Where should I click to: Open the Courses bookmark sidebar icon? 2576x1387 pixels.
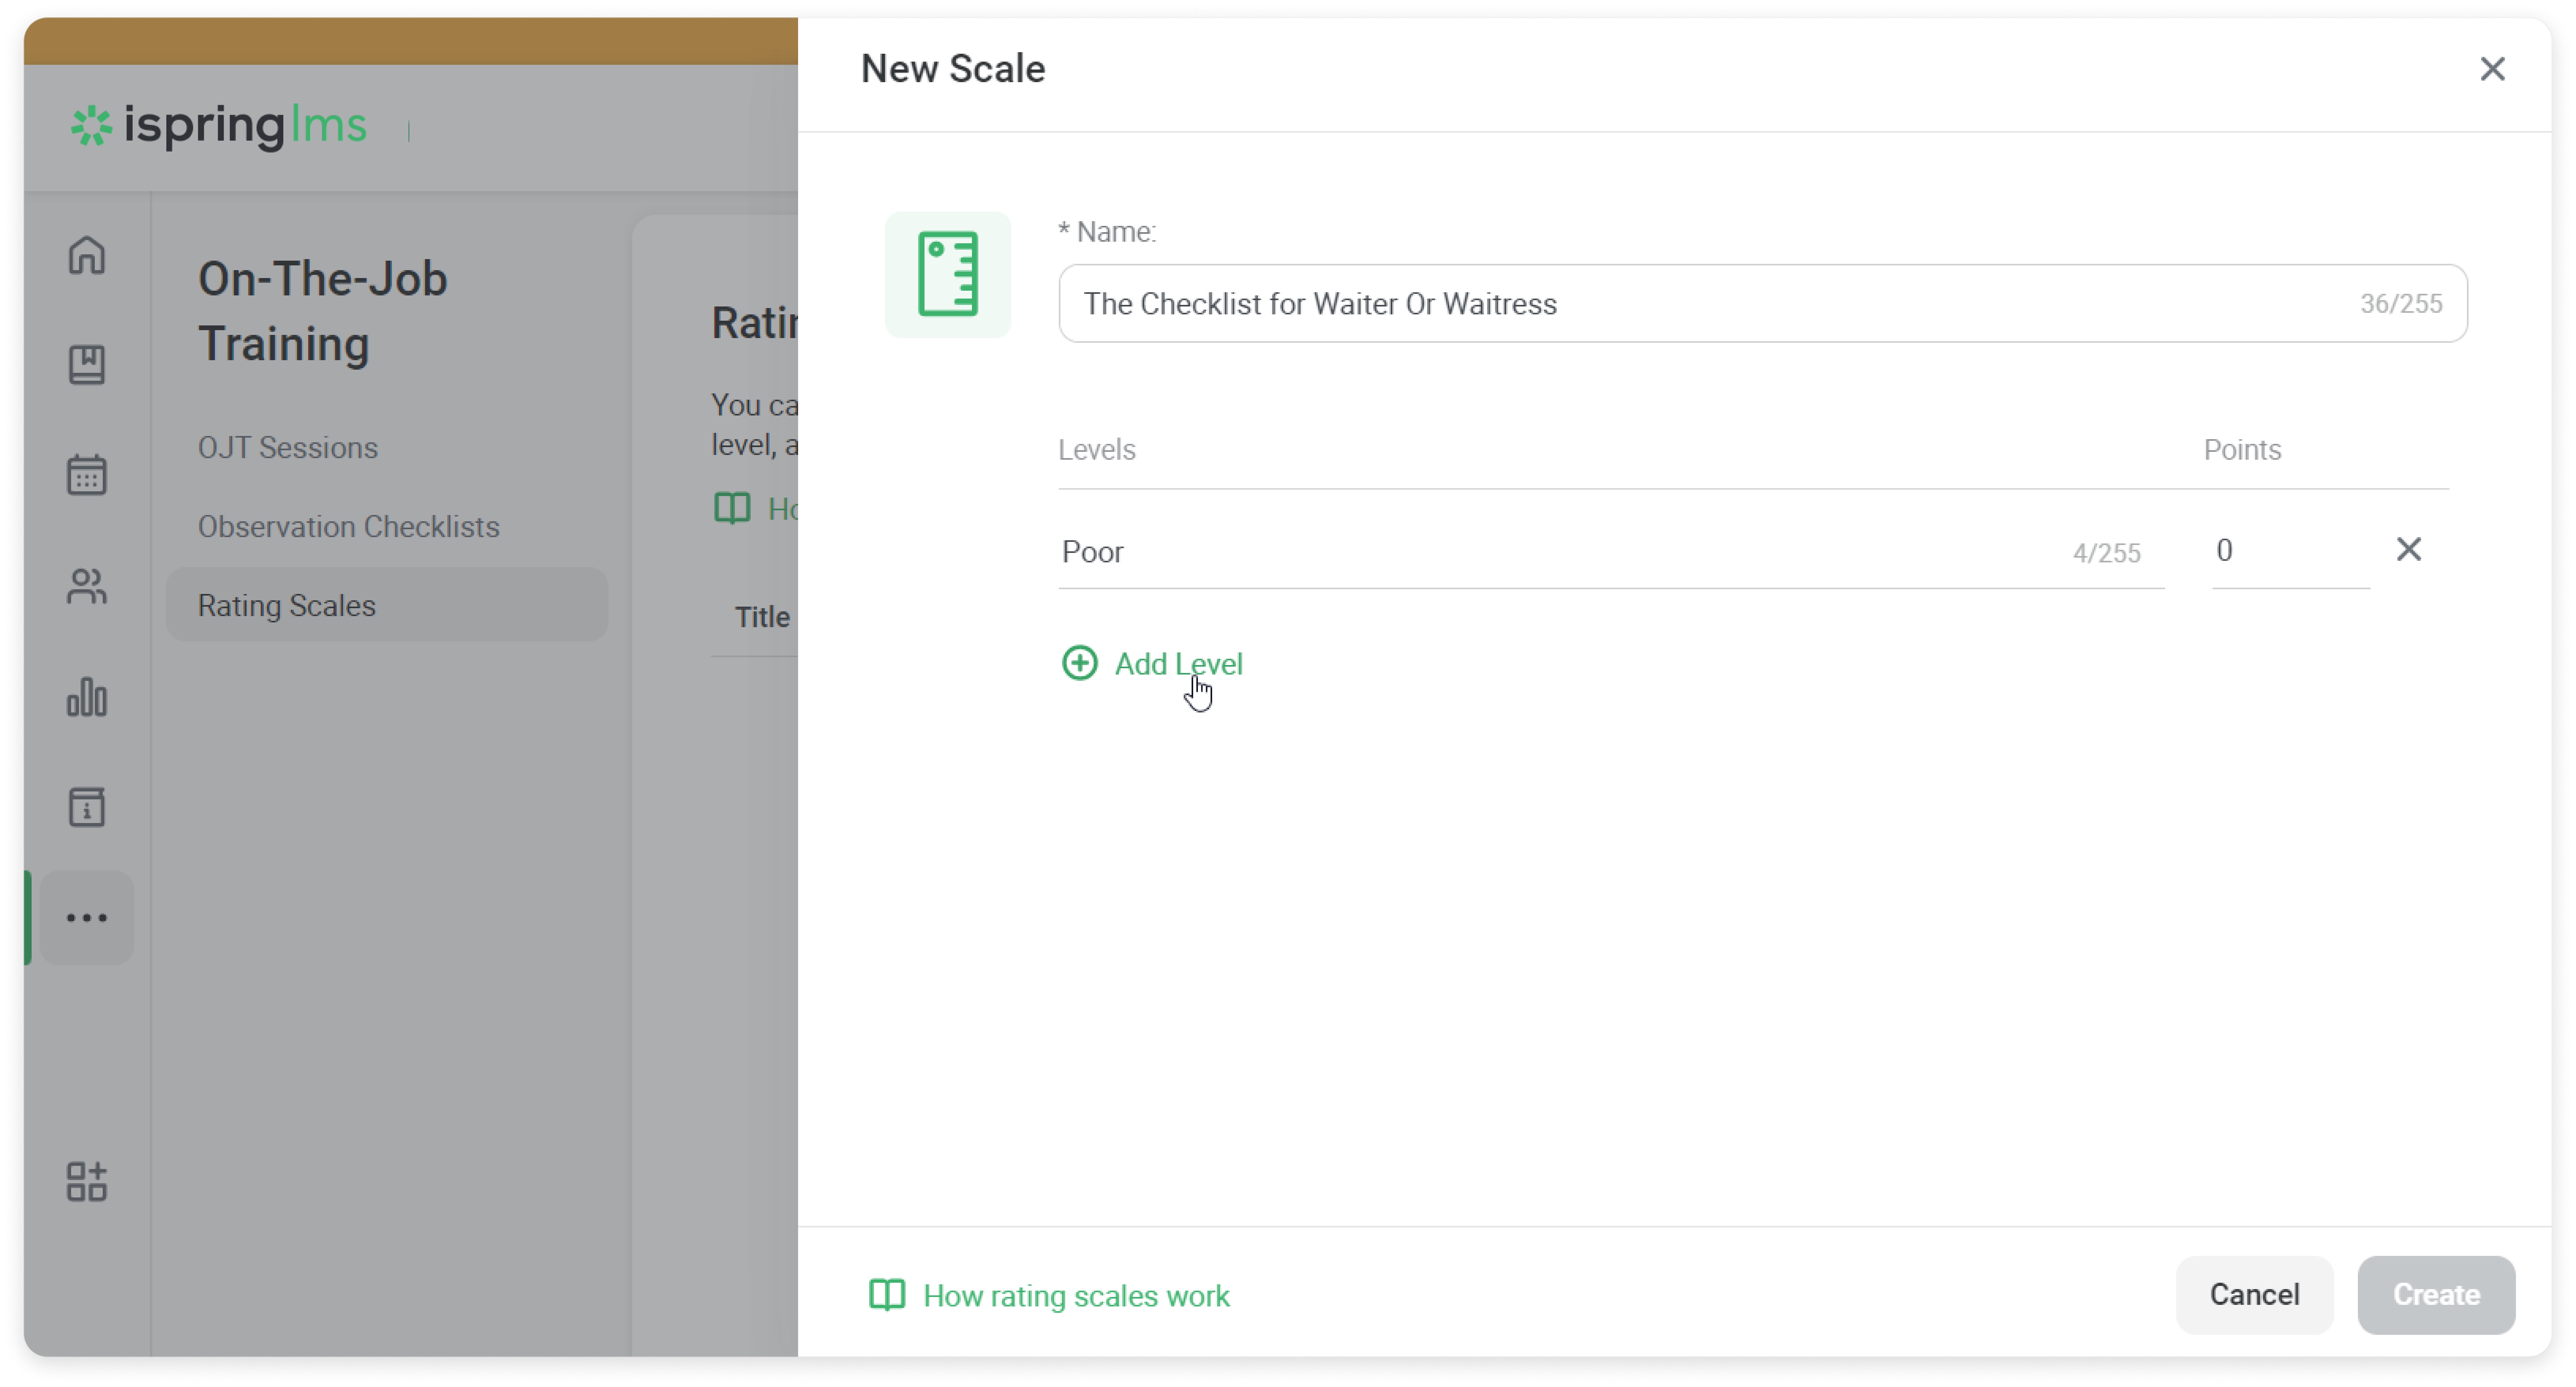87,365
